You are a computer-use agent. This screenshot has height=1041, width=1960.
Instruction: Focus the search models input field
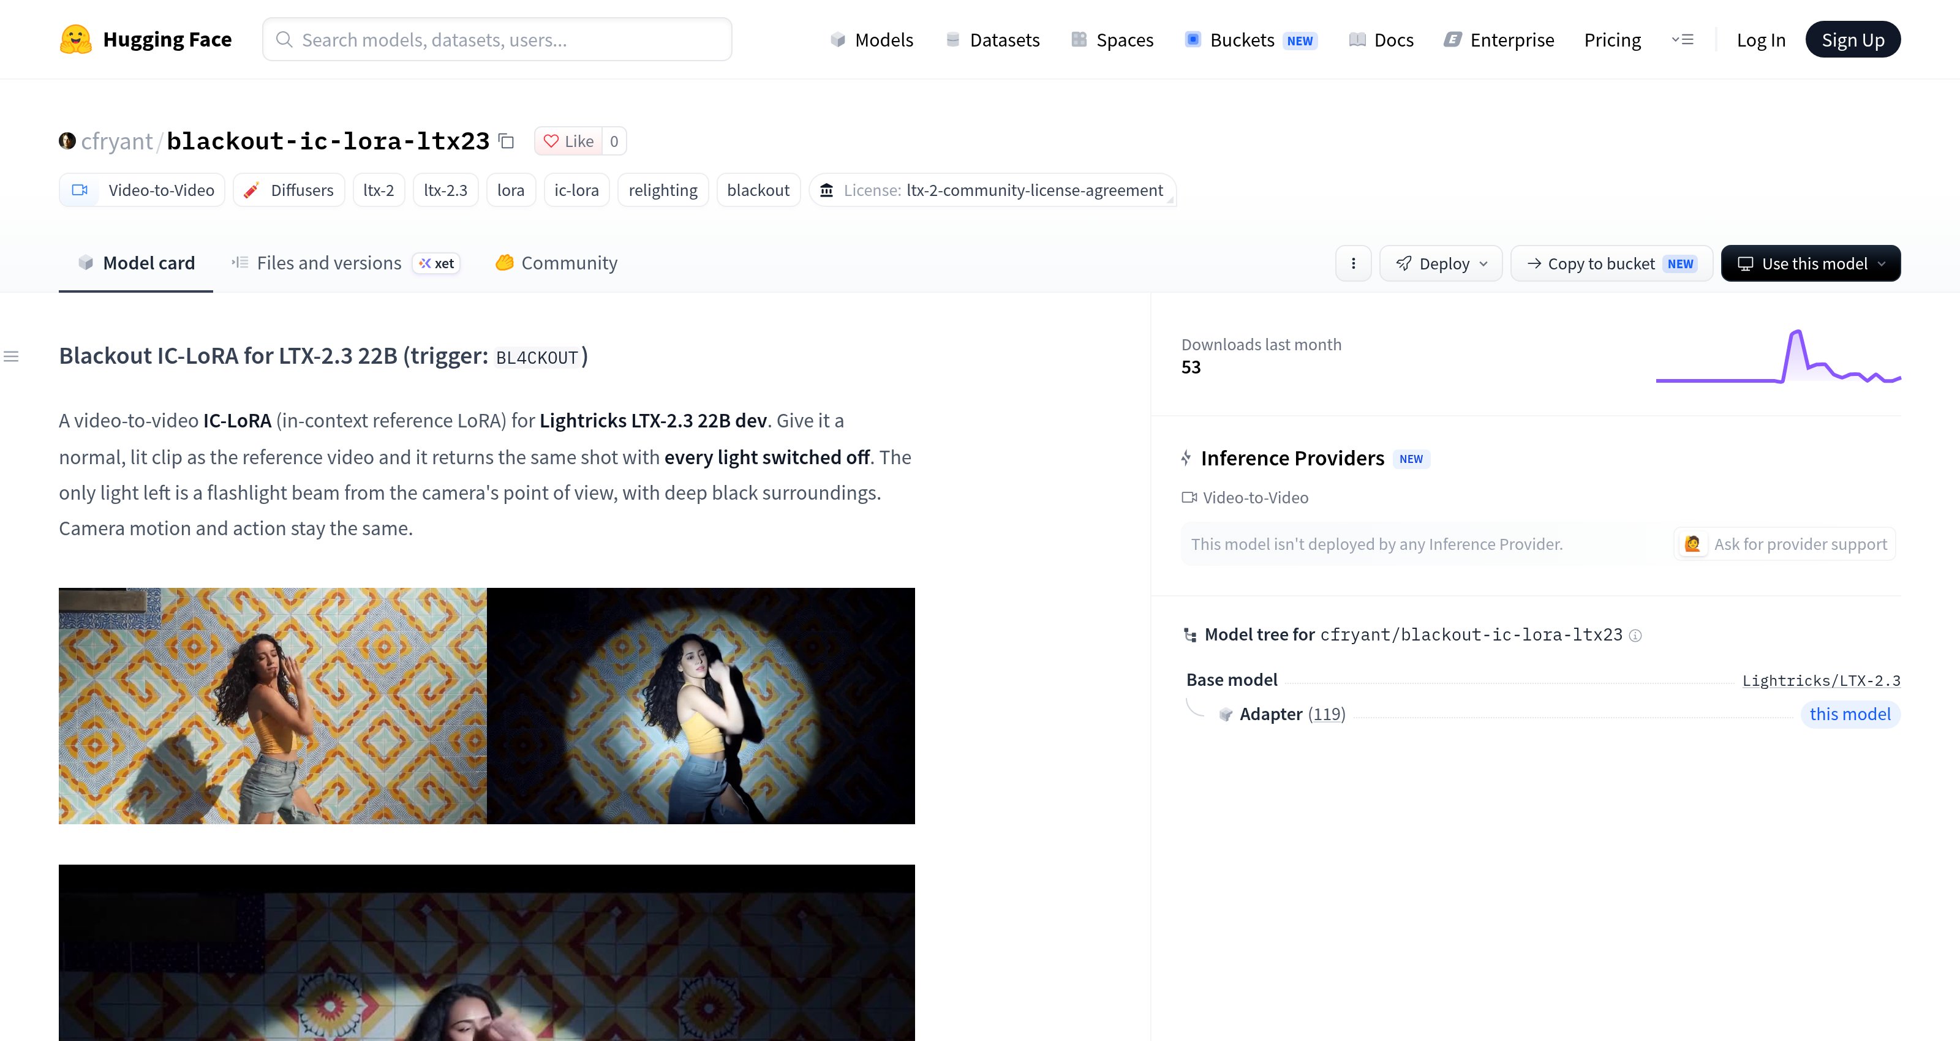[497, 40]
